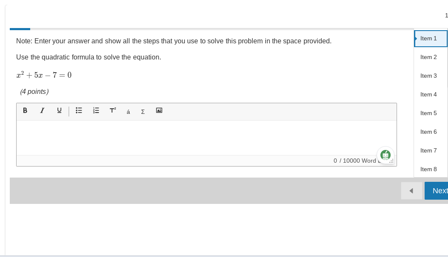Open Item 8 from the item list
The height and width of the screenshot is (257, 448).
click(428, 169)
